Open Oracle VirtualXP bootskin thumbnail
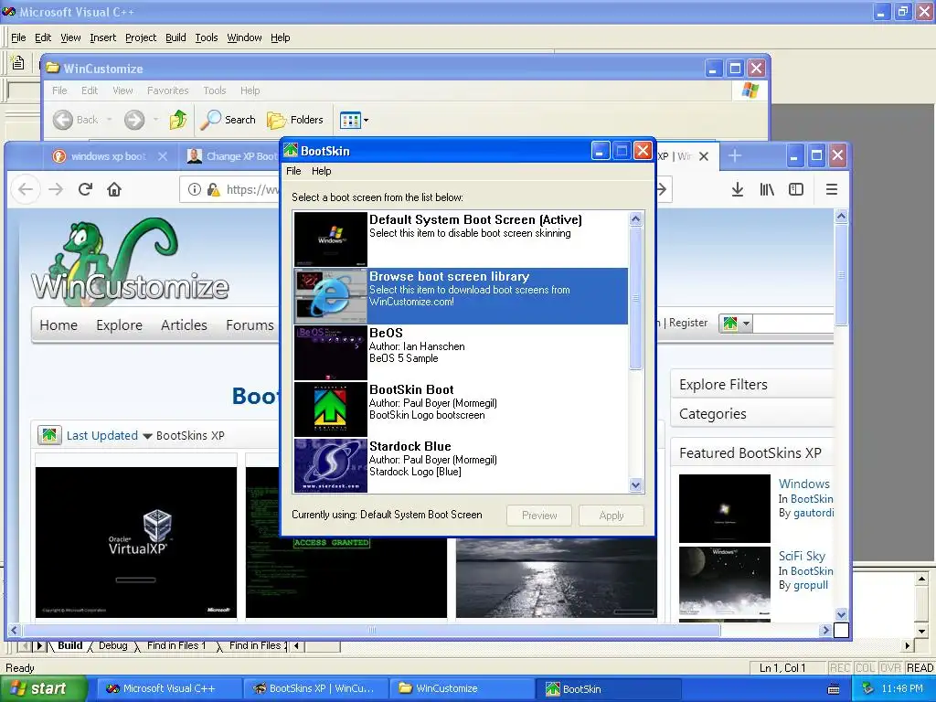This screenshot has height=702, width=936. click(x=136, y=542)
